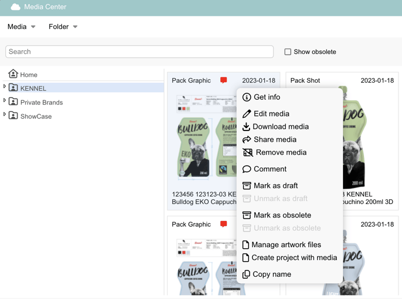The width and height of the screenshot is (402, 299).
Task: Click the Pack Shot card title
Action: point(305,80)
